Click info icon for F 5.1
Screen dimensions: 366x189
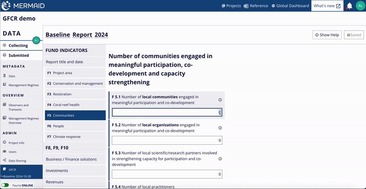pos(220,100)
